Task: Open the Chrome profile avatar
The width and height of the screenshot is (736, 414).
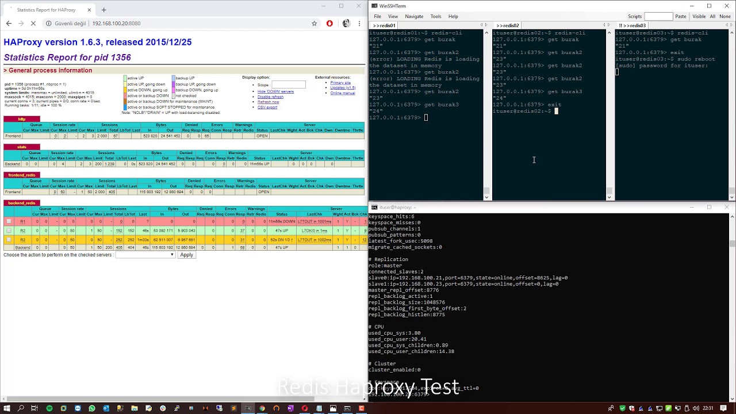Action: coord(346,24)
